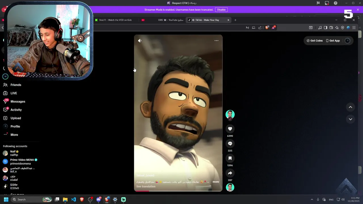Screen dimensions: 363x204
Task: Mute the TikTok video sound
Action: click(x=140, y=41)
